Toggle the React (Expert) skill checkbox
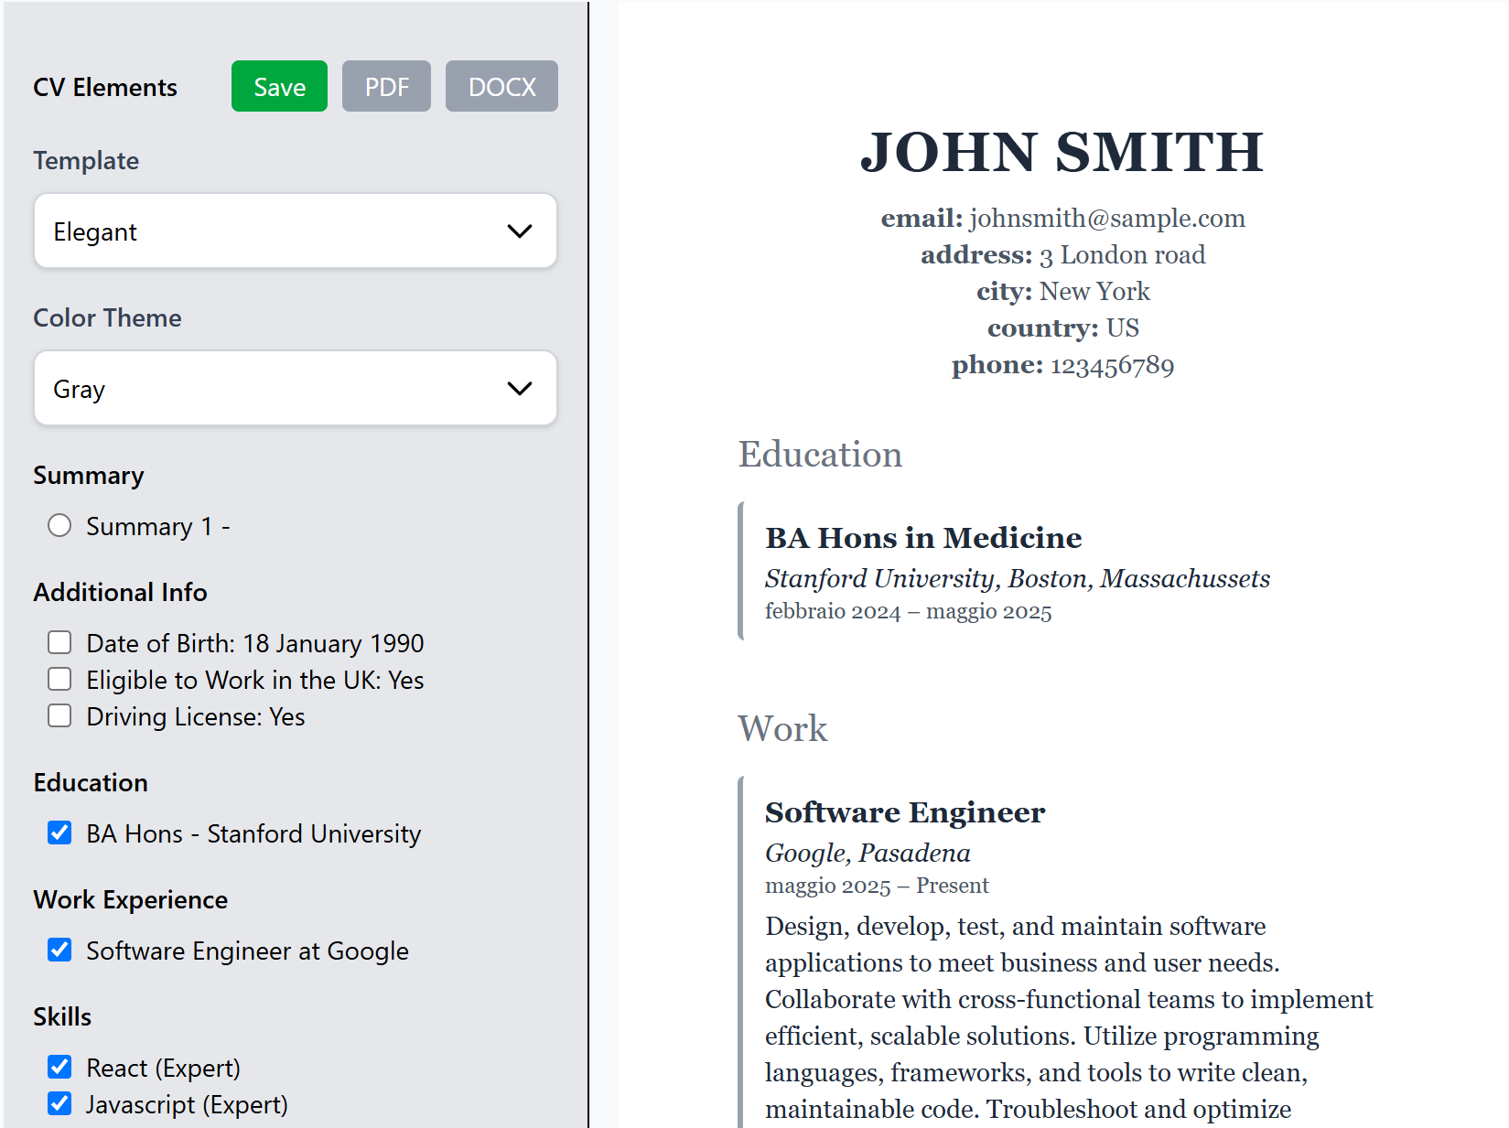 tap(59, 1067)
